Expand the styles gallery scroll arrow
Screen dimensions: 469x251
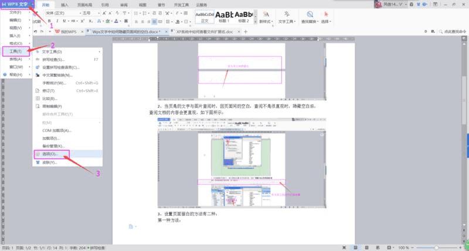pyautogui.click(x=256, y=22)
